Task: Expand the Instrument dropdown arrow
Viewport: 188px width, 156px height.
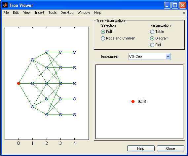Action: coord(168,57)
